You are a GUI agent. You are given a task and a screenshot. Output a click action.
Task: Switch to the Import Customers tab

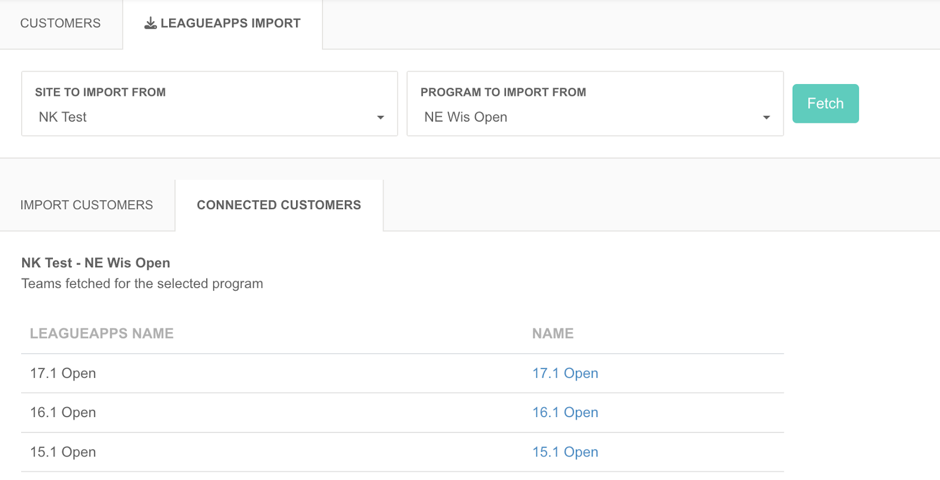point(87,205)
